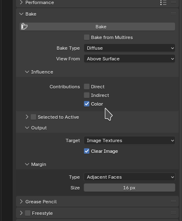Turn off Clear Image option
The image size is (182, 221).
click(x=86, y=151)
